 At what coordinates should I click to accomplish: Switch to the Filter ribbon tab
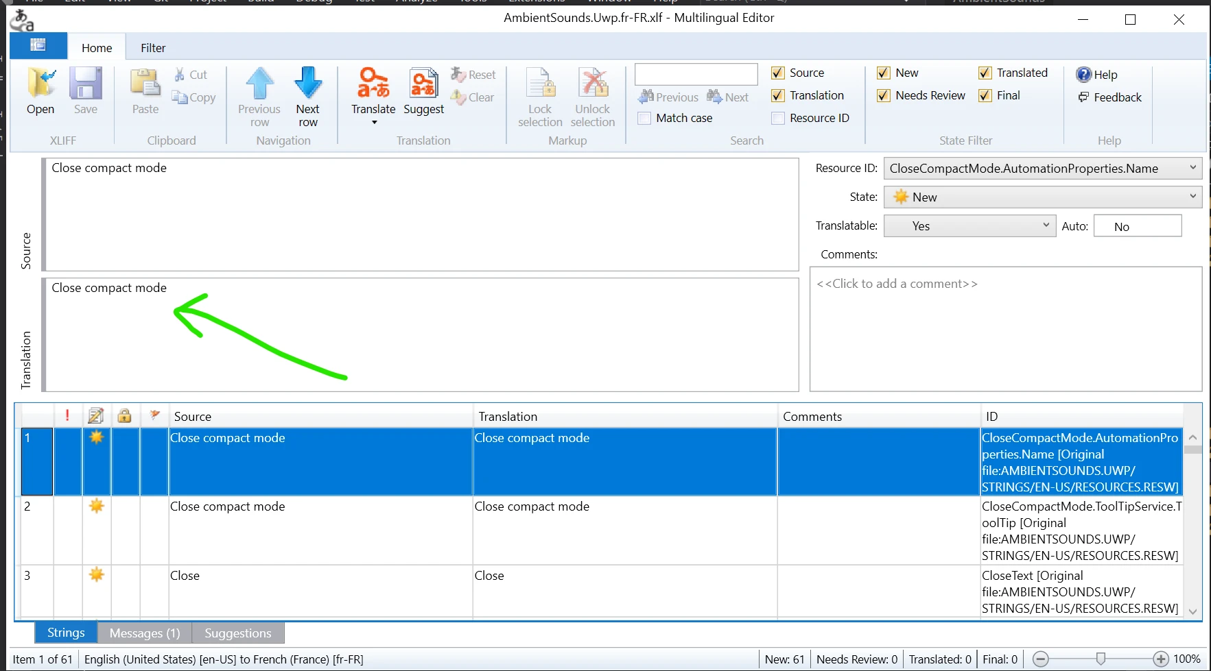click(153, 47)
